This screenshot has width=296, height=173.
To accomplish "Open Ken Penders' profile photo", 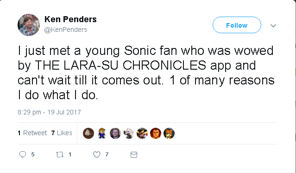I will [29, 25].
